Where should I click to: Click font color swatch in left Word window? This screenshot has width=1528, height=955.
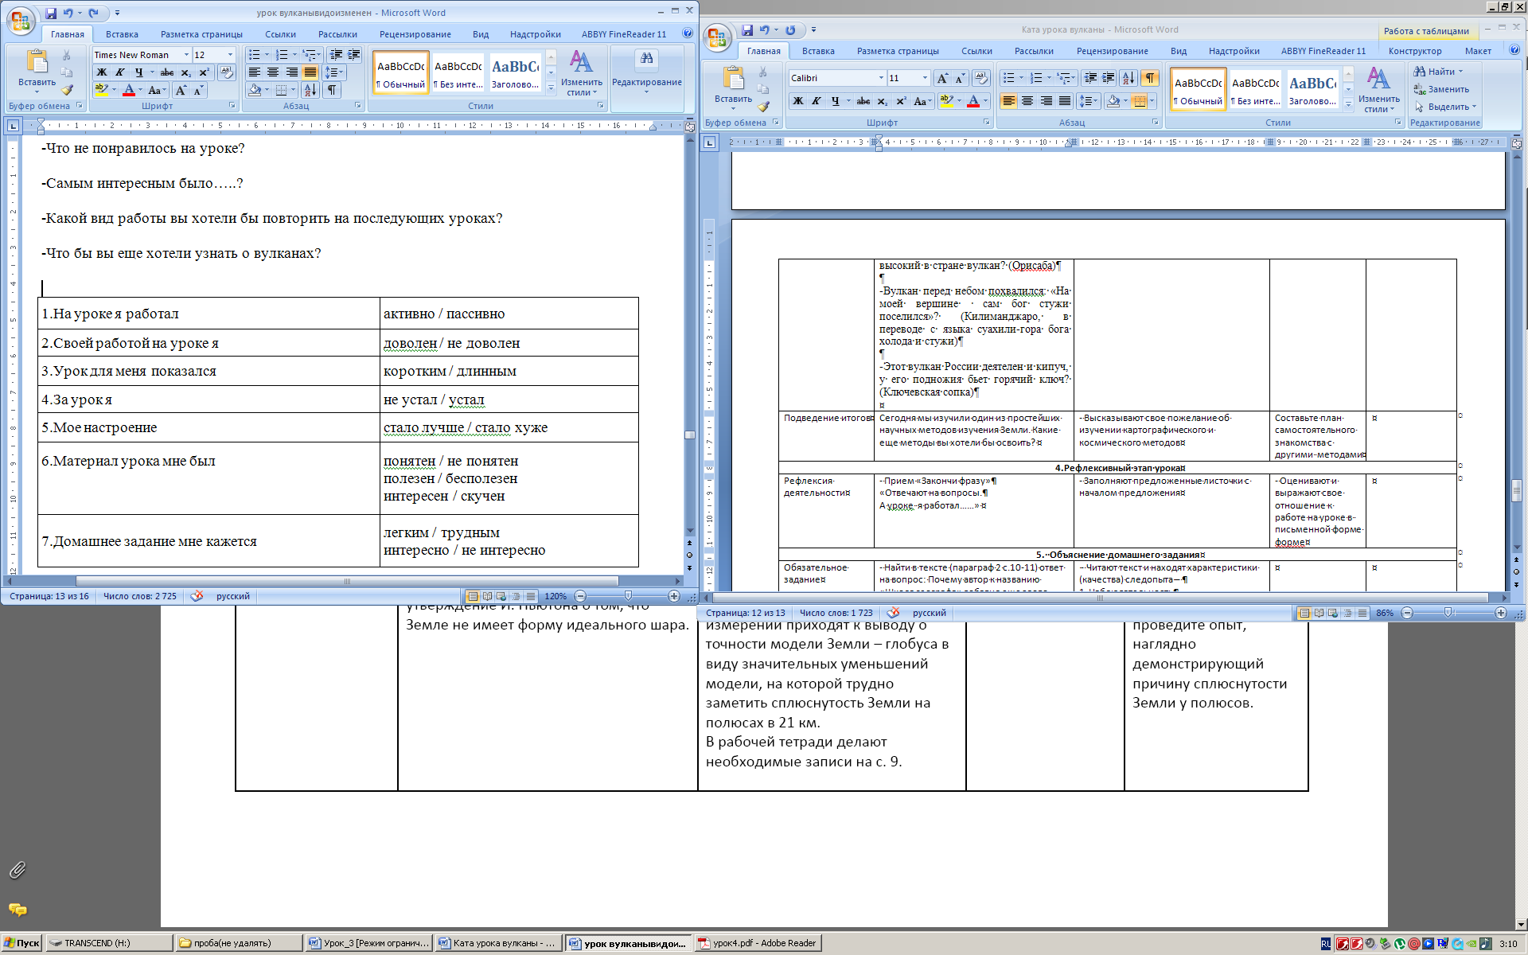coord(128,91)
